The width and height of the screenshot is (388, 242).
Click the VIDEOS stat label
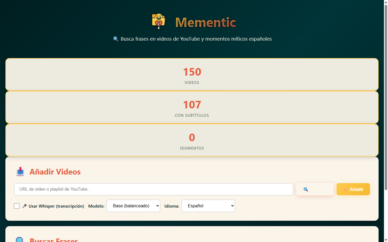tap(192, 83)
